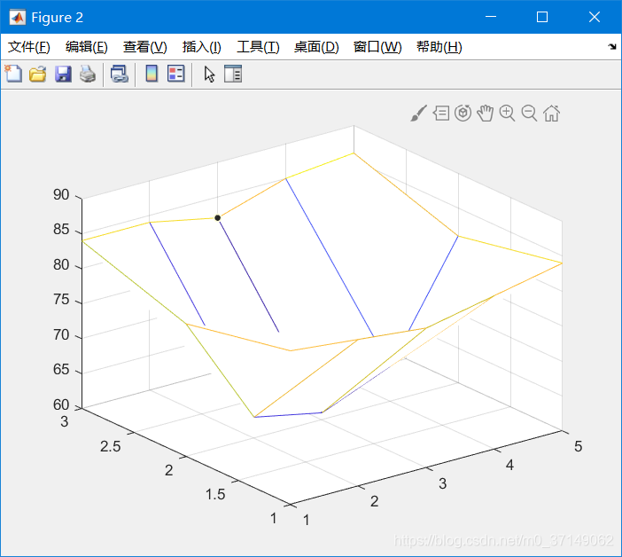Close the Figure 2 window

pos(595,17)
